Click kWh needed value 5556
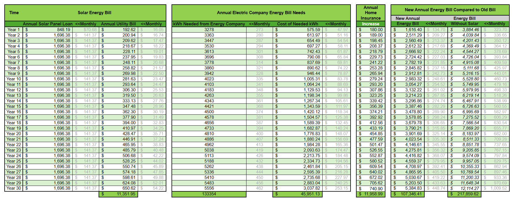Viewport: 514px width, 200px height. pyautogui.click(x=209, y=188)
